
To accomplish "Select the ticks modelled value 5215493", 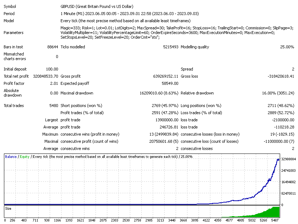I will click(171, 47).
